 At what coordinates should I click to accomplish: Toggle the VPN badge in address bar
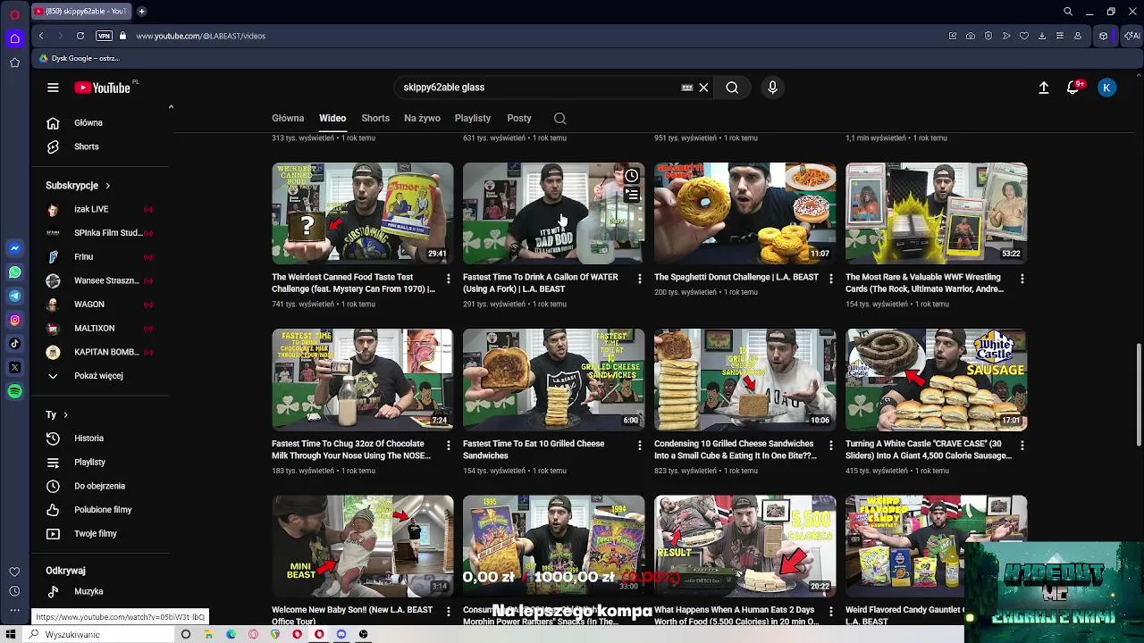104,36
